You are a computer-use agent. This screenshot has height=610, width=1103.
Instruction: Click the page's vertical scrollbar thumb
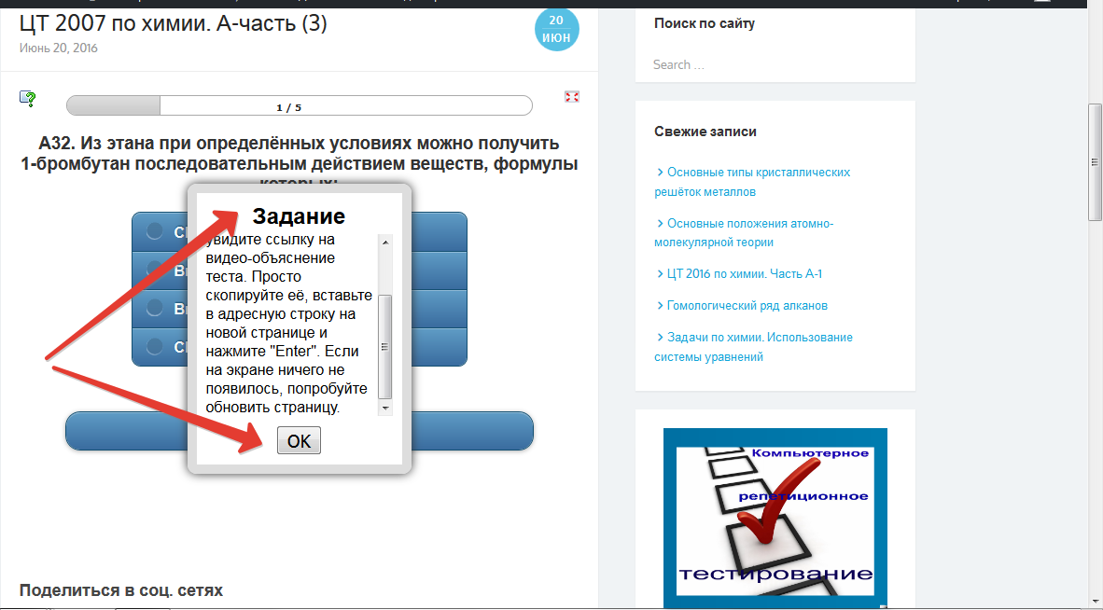pos(1095,161)
